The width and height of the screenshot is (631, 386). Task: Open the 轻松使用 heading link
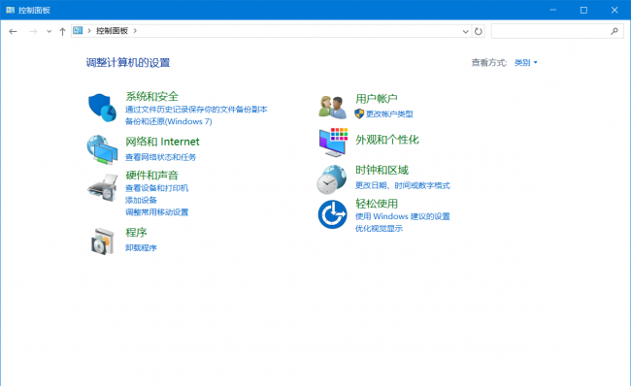click(377, 204)
